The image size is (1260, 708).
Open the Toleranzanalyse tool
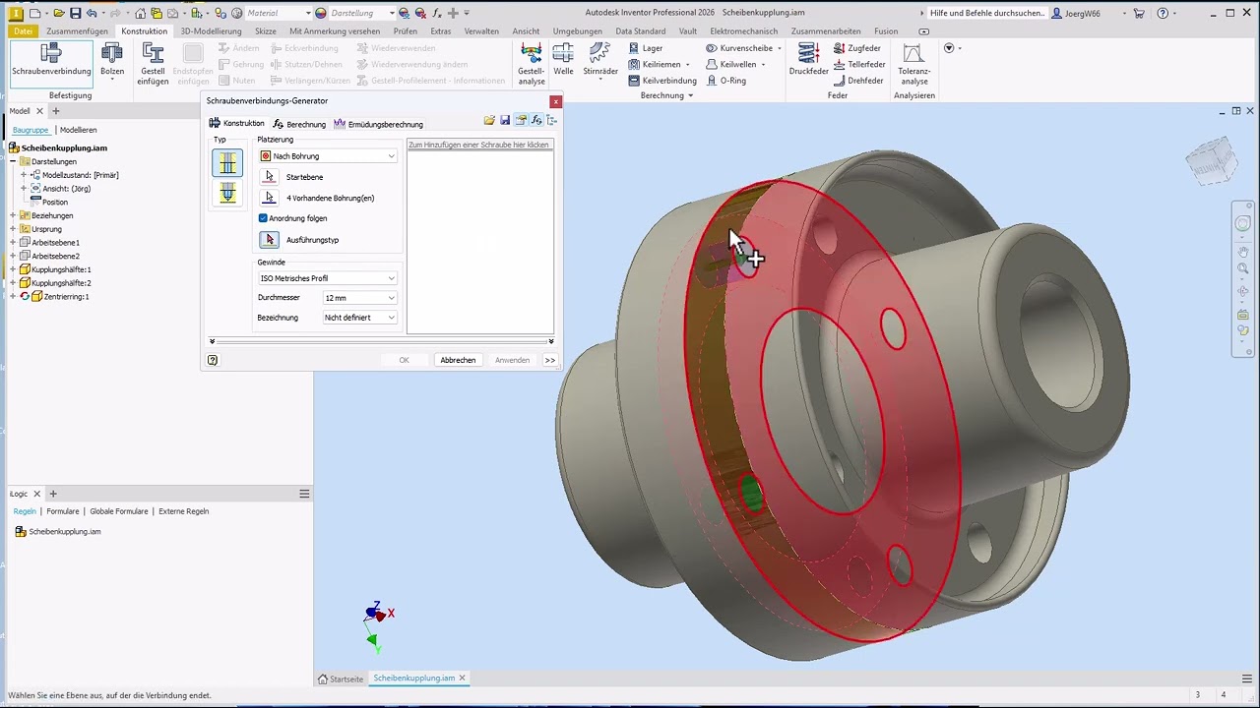coord(913,64)
